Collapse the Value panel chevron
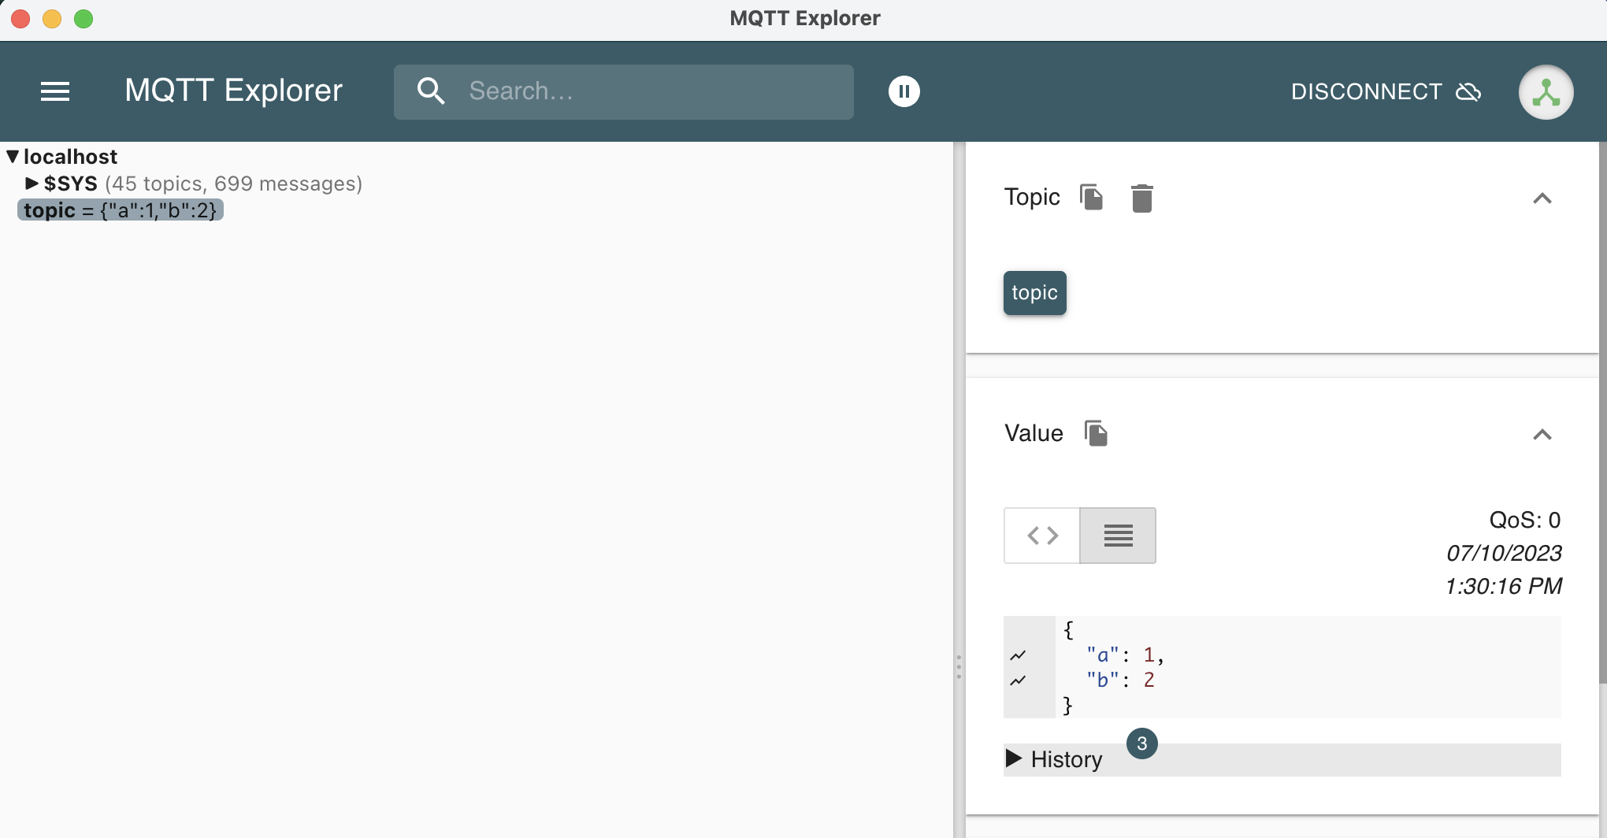This screenshot has width=1607, height=838. point(1542,435)
